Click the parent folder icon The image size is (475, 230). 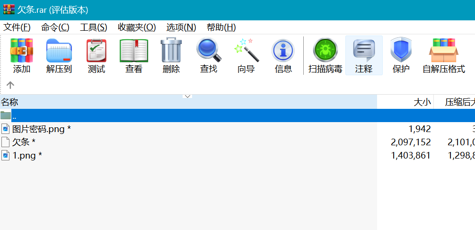tap(6, 115)
